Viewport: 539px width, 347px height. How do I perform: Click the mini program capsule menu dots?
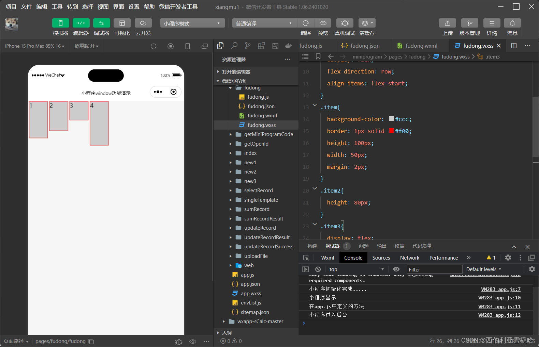coord(158,92)
